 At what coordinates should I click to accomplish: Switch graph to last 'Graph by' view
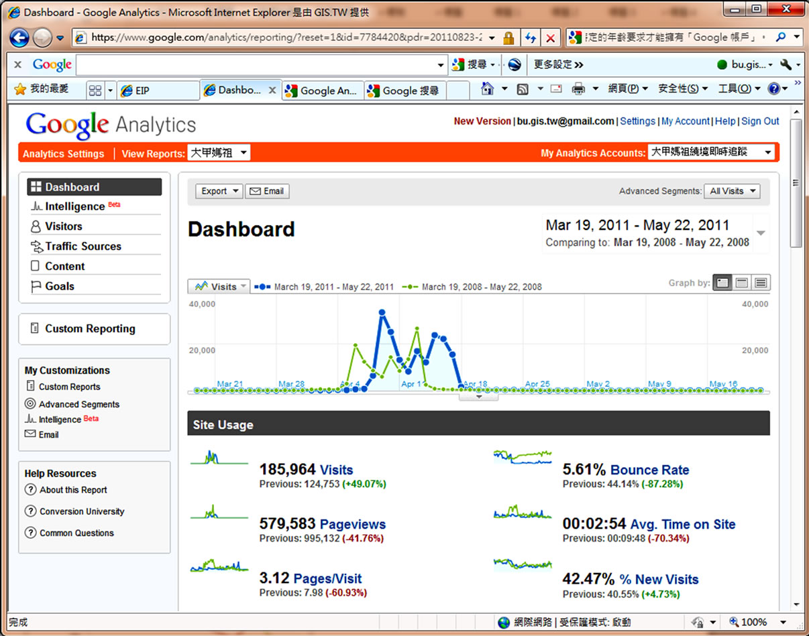coord(761,283)
